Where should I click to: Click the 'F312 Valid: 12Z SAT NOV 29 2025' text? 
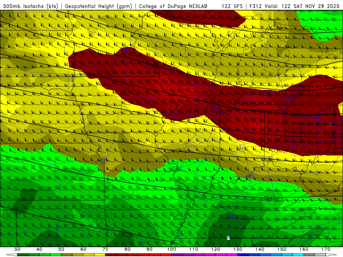pyautogui.click(x=295, y=6)
